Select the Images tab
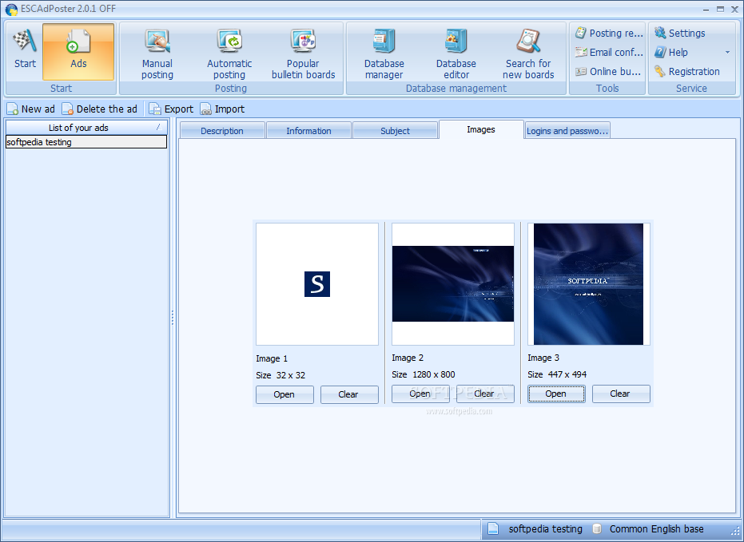 pos(480,129)
